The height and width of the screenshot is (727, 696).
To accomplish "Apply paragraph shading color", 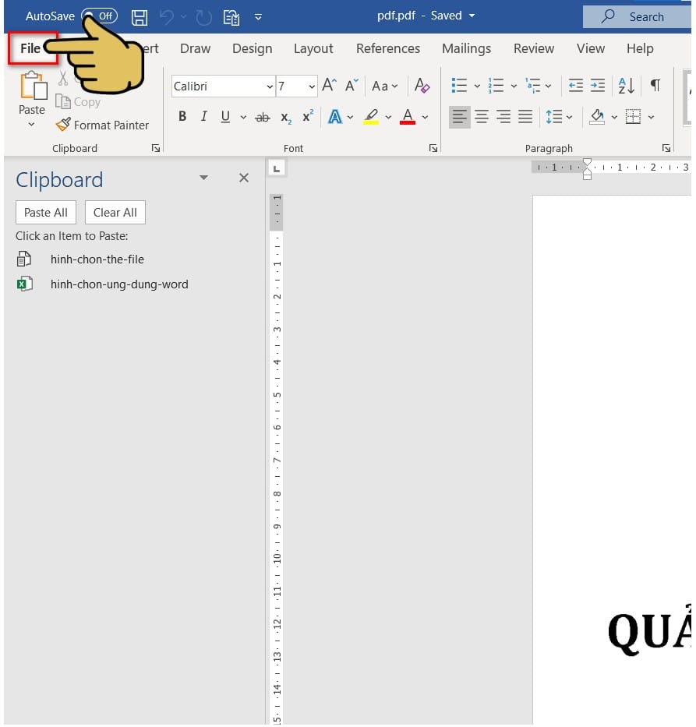I will tap(597, 116).
